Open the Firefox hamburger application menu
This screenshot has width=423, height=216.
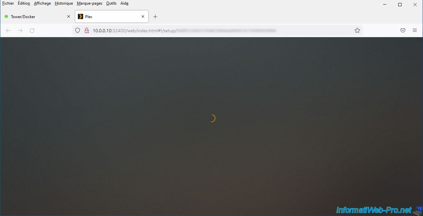click(415, 30)
